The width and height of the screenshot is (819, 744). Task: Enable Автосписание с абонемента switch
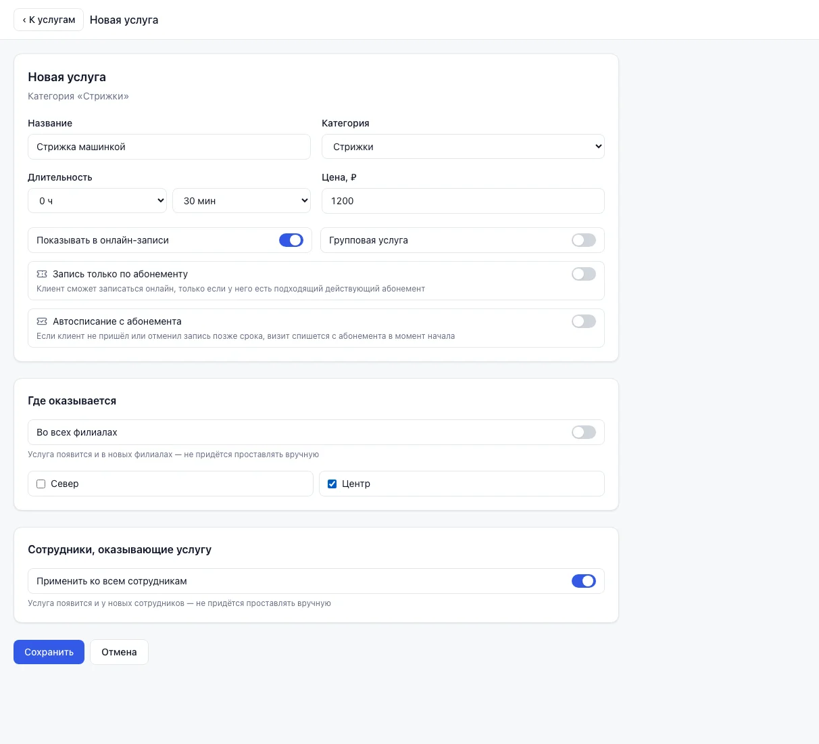click(x=584, y=321)
